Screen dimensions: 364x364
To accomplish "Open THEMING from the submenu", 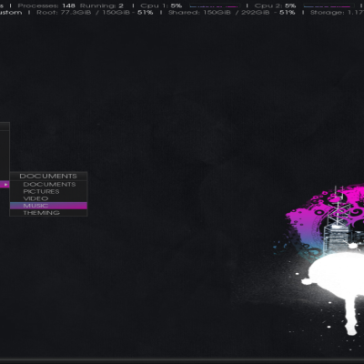I will pos(48,213).
